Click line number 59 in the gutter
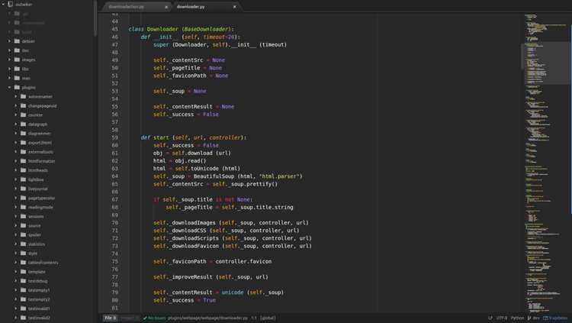Viewport: 572px width, 323px height. (115, 137)
